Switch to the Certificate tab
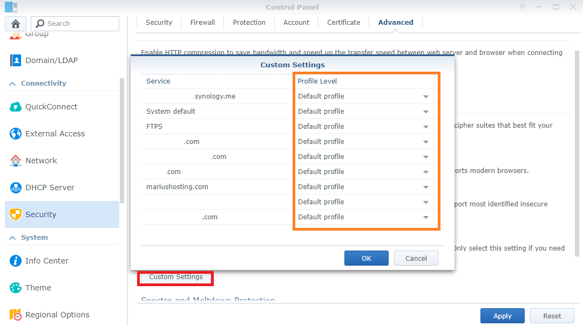 point(343,22)
